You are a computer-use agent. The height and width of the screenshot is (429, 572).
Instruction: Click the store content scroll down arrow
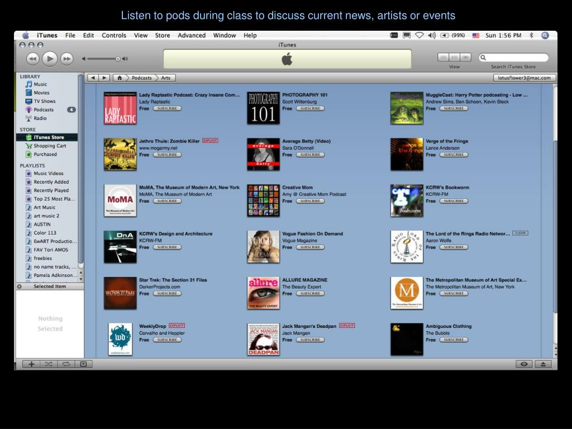click(x=555, y=354)
